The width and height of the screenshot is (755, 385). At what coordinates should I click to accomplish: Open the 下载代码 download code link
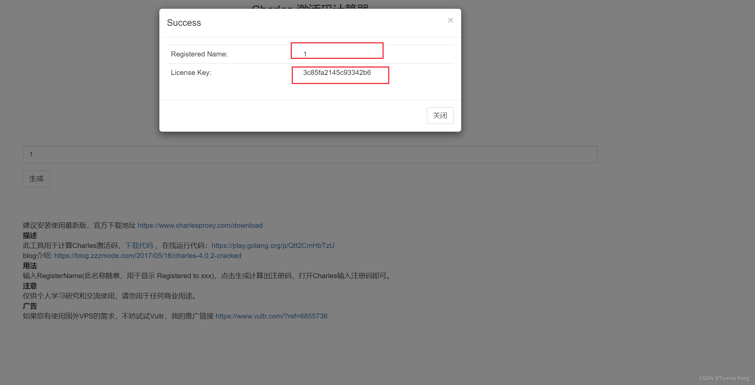139,246
